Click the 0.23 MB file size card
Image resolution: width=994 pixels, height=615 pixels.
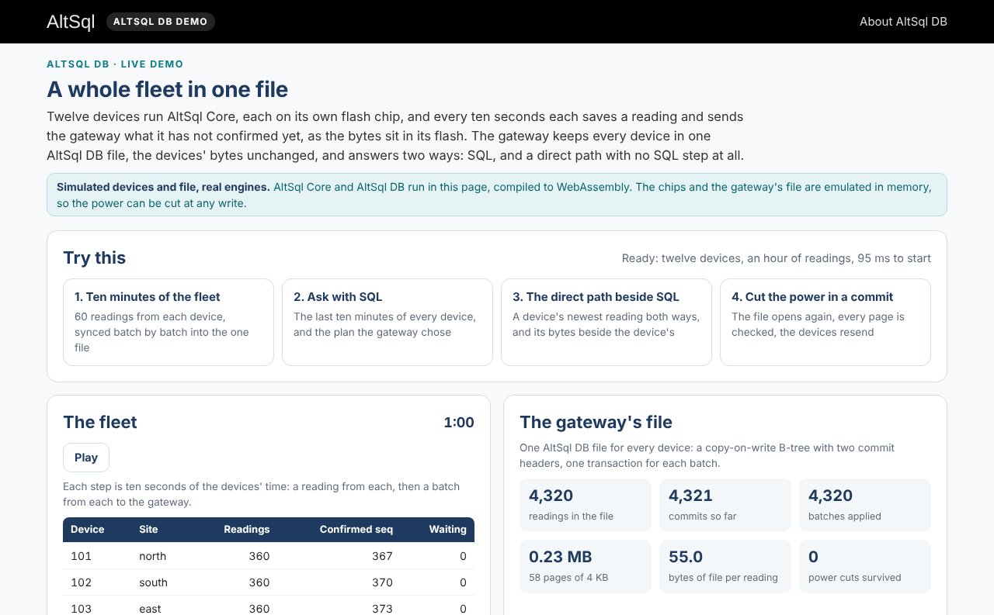coord(586,566)
